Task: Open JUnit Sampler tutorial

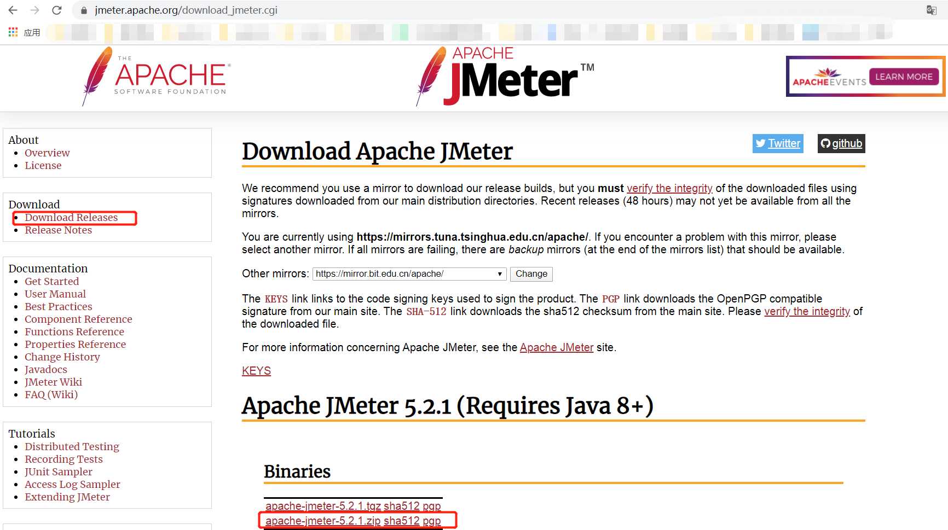Action: [x=59, y=471]
